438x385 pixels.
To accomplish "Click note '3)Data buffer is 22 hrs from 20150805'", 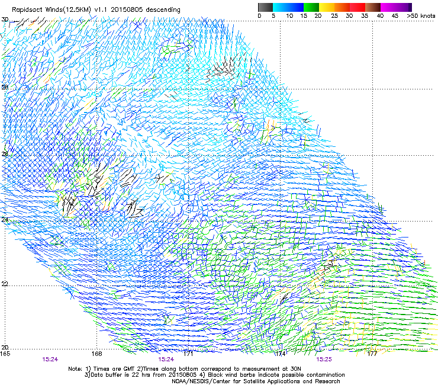I will (140, 375).
